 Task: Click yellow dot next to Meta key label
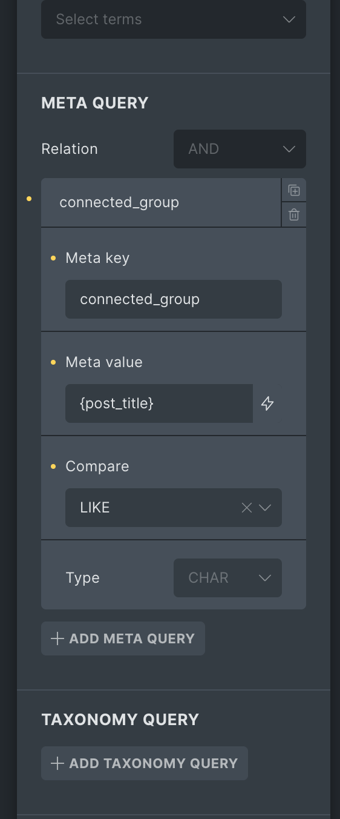tap(53, 258)
